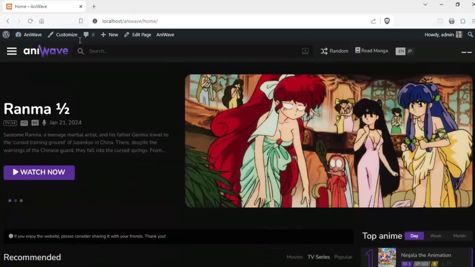This screenshot has height=267, width=475.
Task: Show Top anime for Day
Action: coord(414,236)
